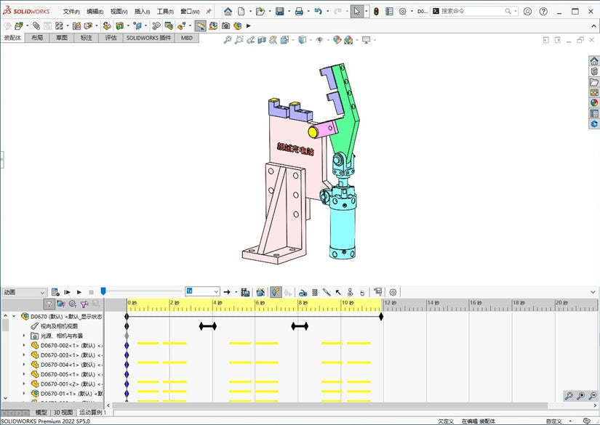
Task: Click the Save Animation icon in the motion toolbar
Action: coord(245,292)
